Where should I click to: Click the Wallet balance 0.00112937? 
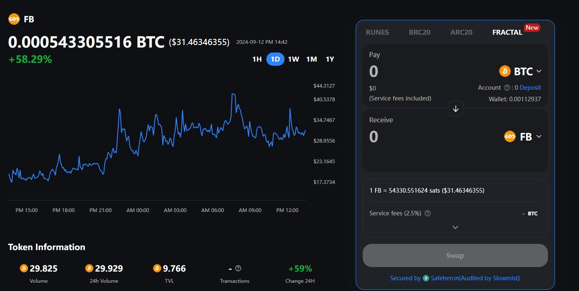515,99
